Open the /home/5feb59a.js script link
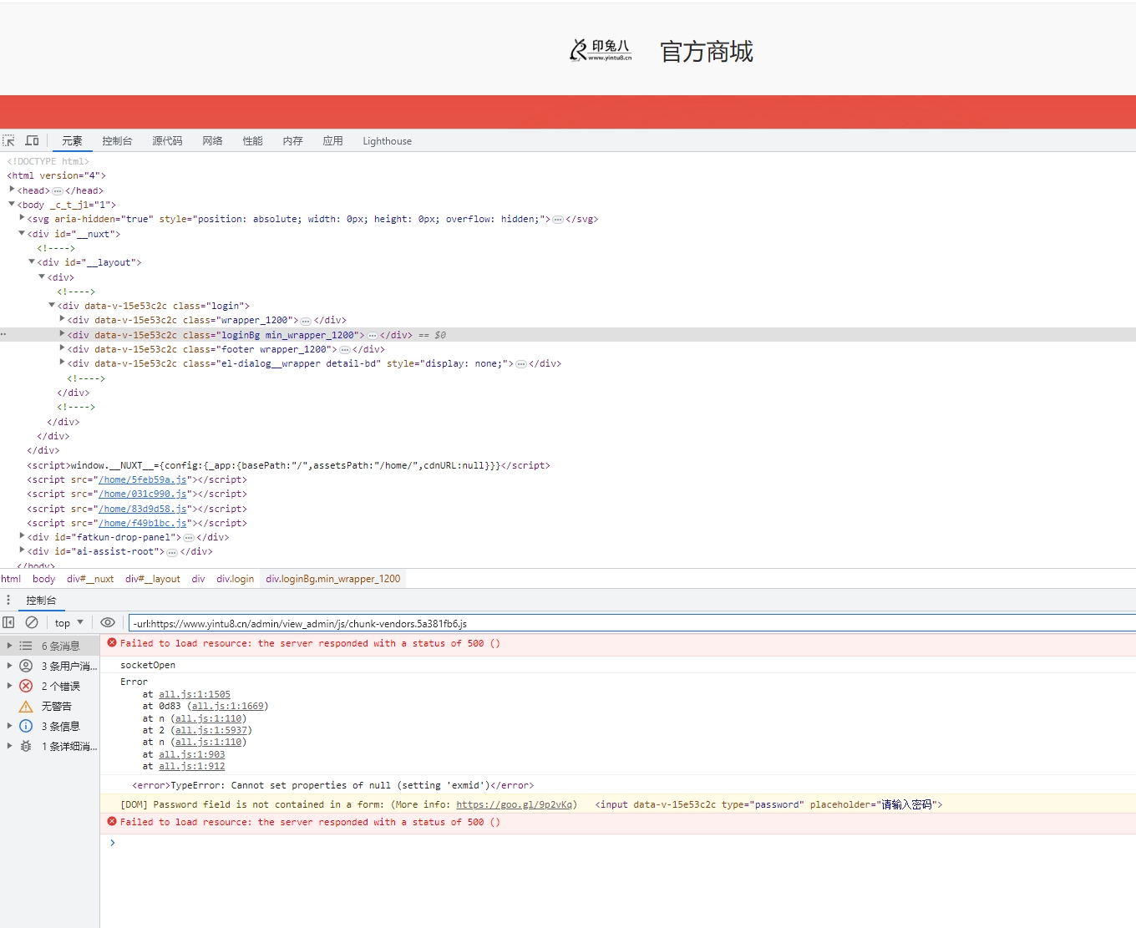The height and width of the screenshot is (928, 1136). (x=143, y=479)
